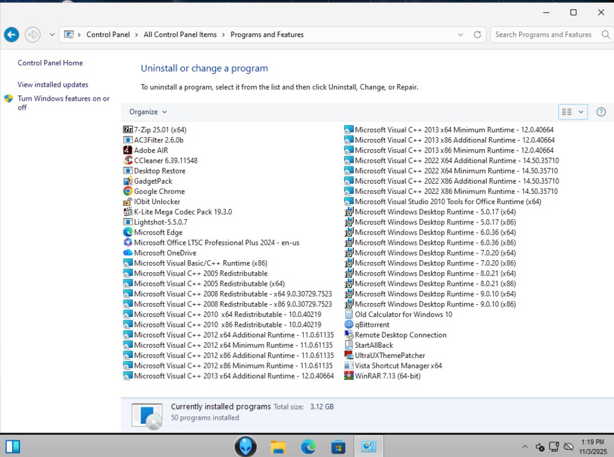This screenshot has height=457, width=614.
Task: Click the GadgetPack icon
Action: pyautogui.click(x=127, y=181)
